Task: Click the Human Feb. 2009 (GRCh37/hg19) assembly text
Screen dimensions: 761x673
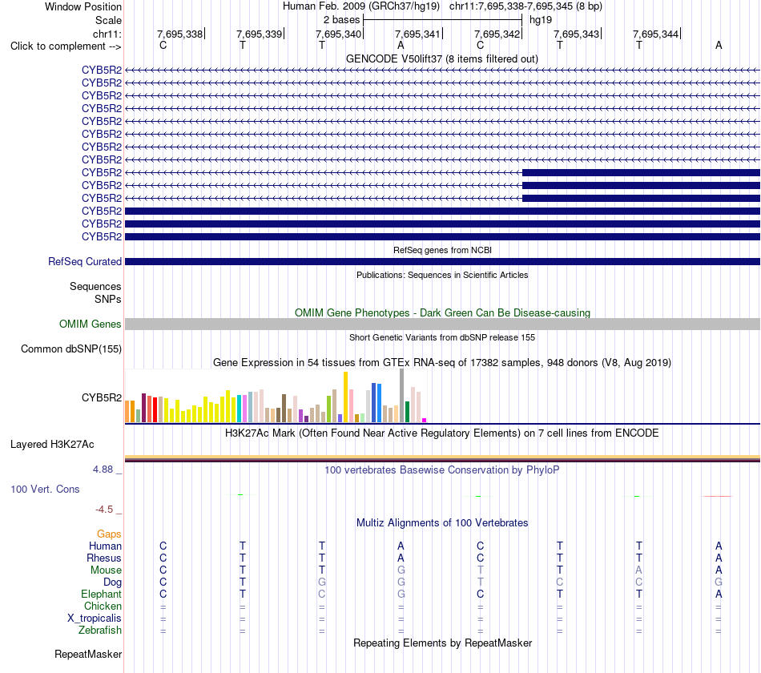Action: (361, 6)
